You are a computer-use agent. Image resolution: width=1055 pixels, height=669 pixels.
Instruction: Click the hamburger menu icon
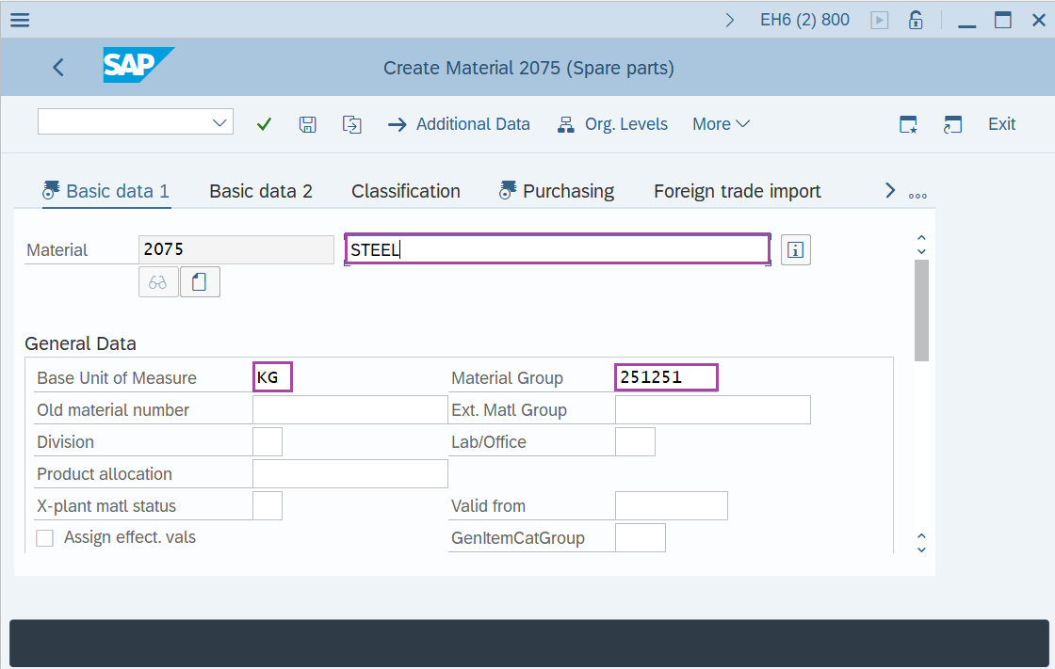coord(19,20)
